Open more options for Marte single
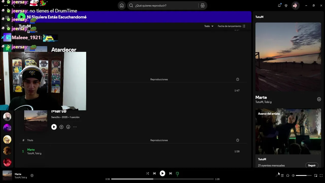The image size is (325, 183). point(75,127)
